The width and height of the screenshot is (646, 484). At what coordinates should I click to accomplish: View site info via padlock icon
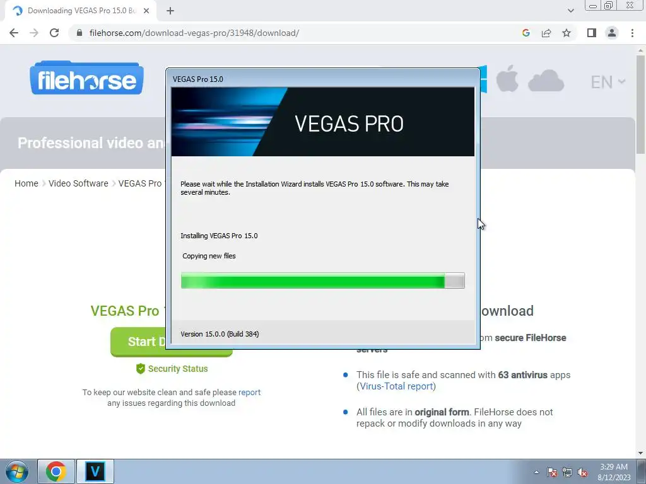[x=79, y=33]
